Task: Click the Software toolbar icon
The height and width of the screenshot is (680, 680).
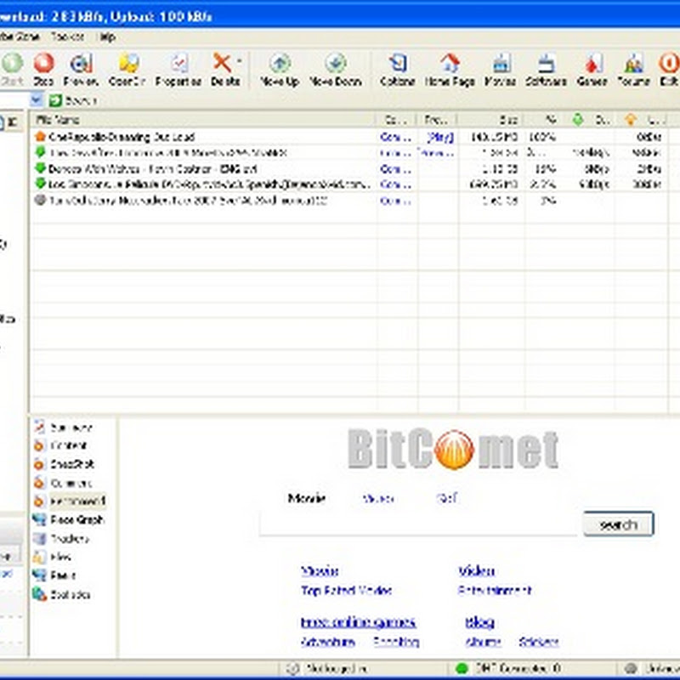Action: pos(547,64)
